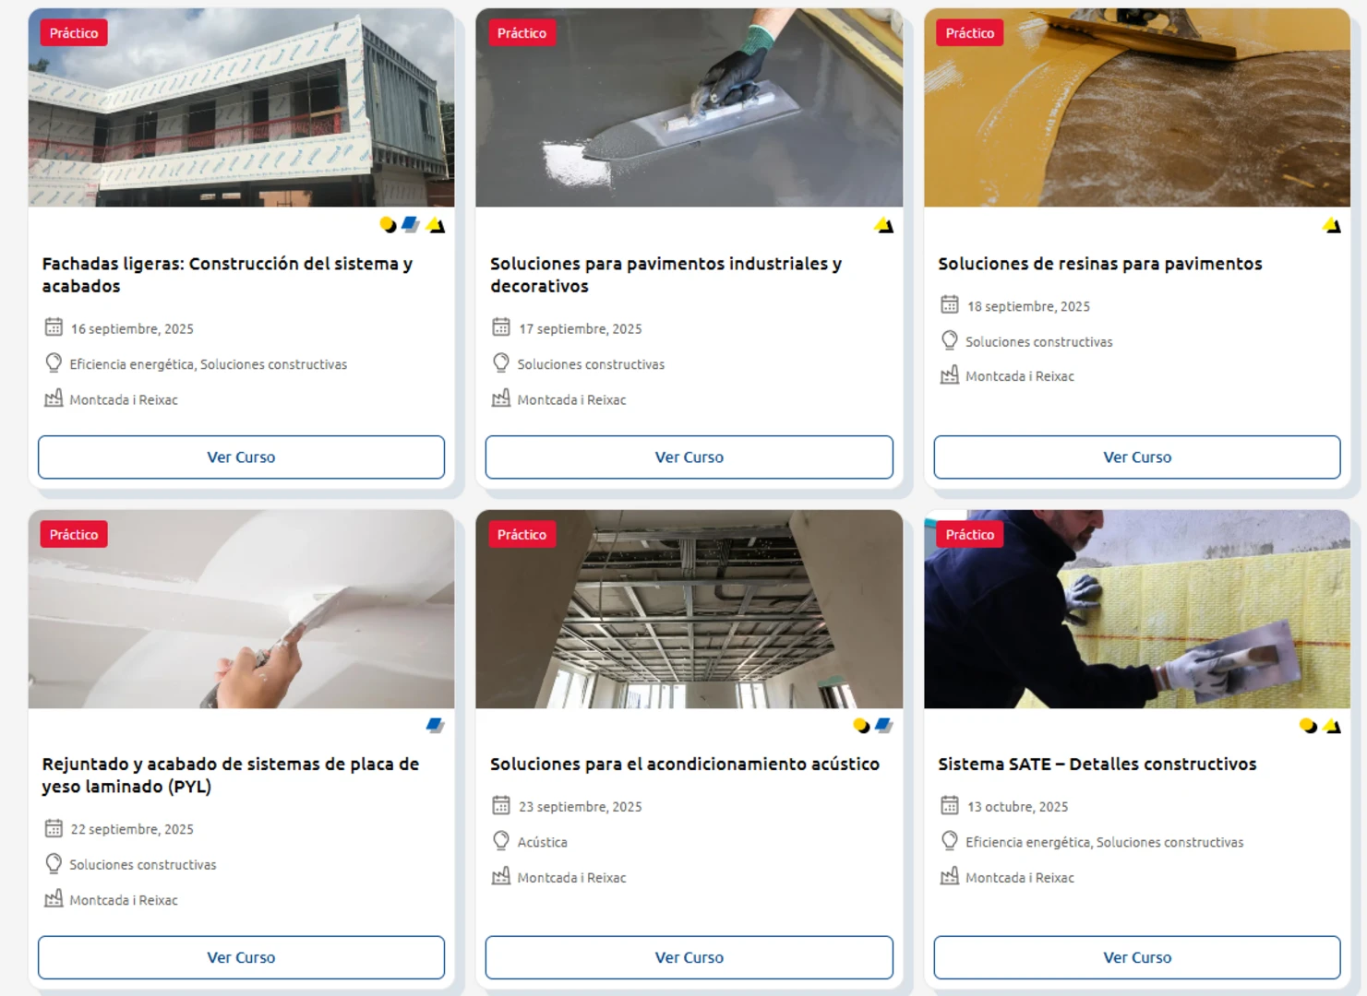
Task: Click yellow triangle logo under pavimentos industriales image
Action: [x=884, y=225]
